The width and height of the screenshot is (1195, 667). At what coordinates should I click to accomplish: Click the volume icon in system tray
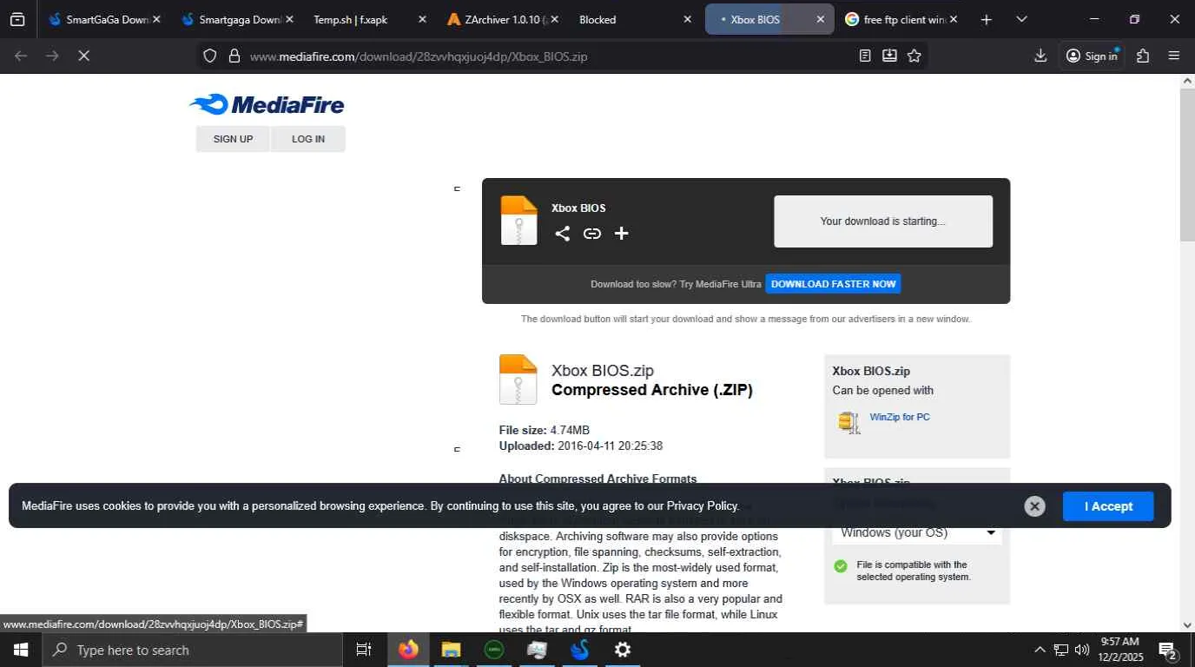point(1082,650)
